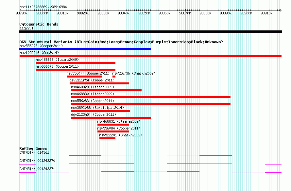Open nsv468830 (Itsara2009) label
Viewport: 291px width, 191px height.
(93, 94)
